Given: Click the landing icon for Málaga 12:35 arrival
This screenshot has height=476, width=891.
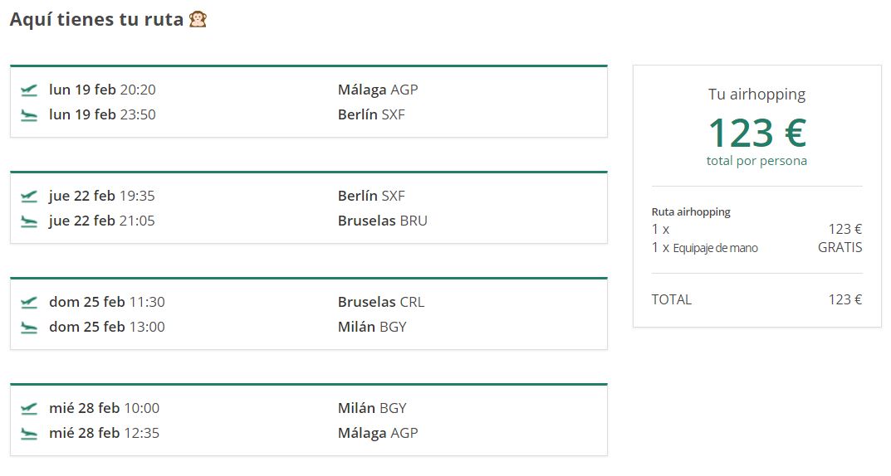Looking at the screenshot, I should (29, 434).
